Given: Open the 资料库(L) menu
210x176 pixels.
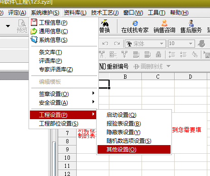Looking at the screenshot, I should [x=75, y=13].
